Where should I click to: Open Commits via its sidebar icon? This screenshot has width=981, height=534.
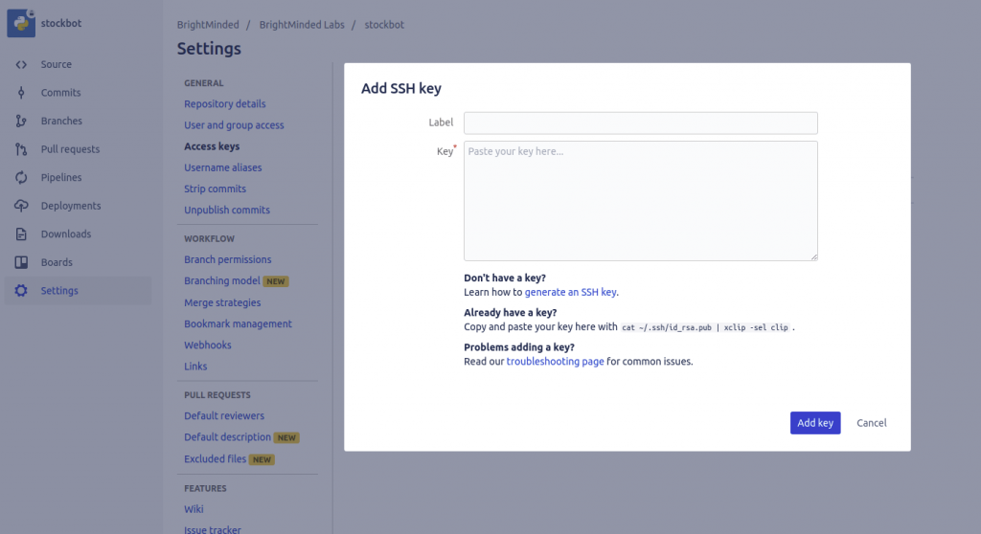21,93
